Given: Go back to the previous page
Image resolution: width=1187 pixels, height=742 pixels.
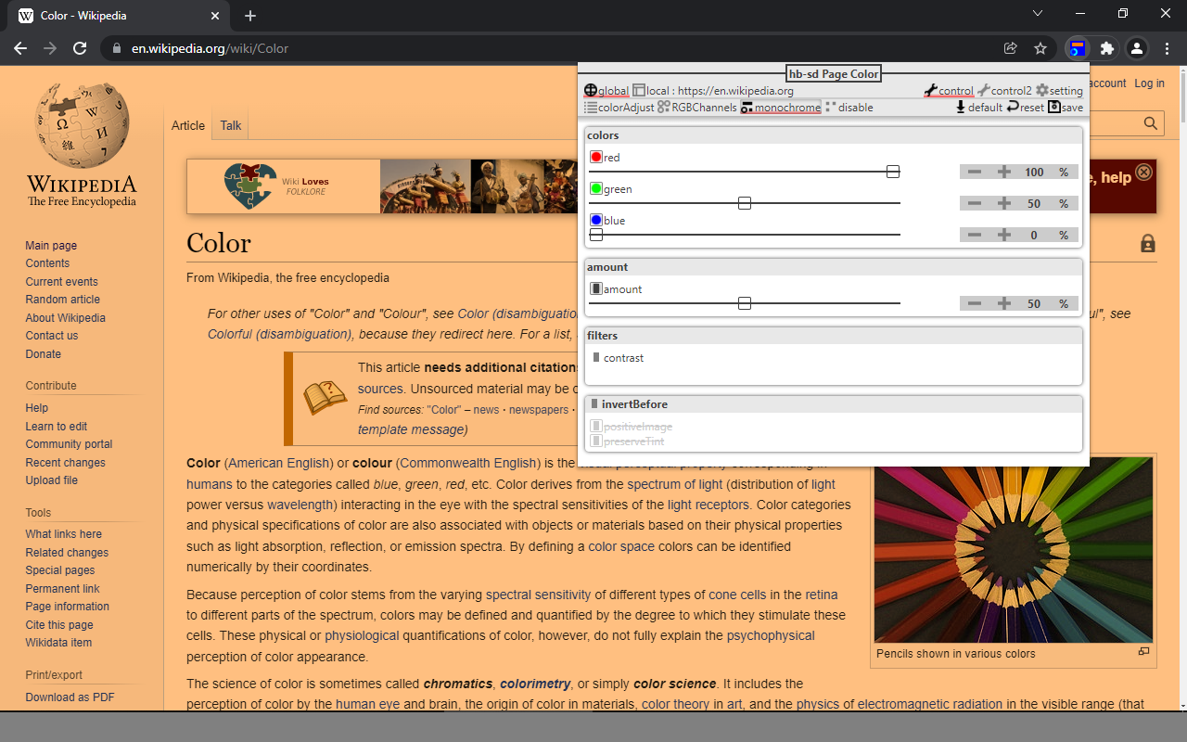Looking at the screenshot, I should [20, 48].
